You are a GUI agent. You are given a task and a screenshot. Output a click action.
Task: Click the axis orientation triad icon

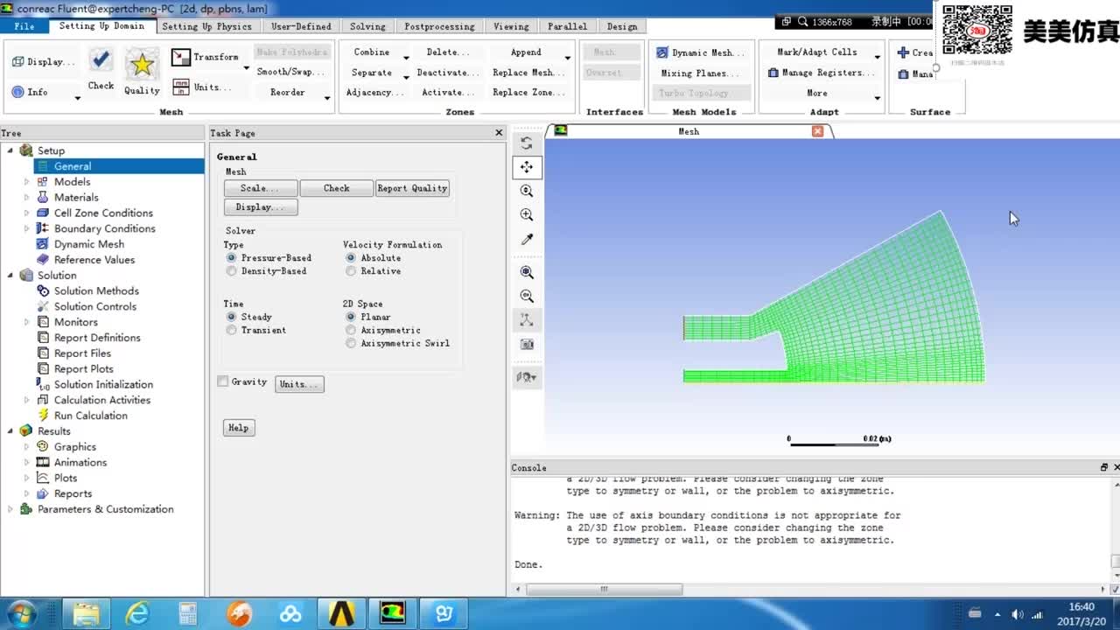click(527, 320)
